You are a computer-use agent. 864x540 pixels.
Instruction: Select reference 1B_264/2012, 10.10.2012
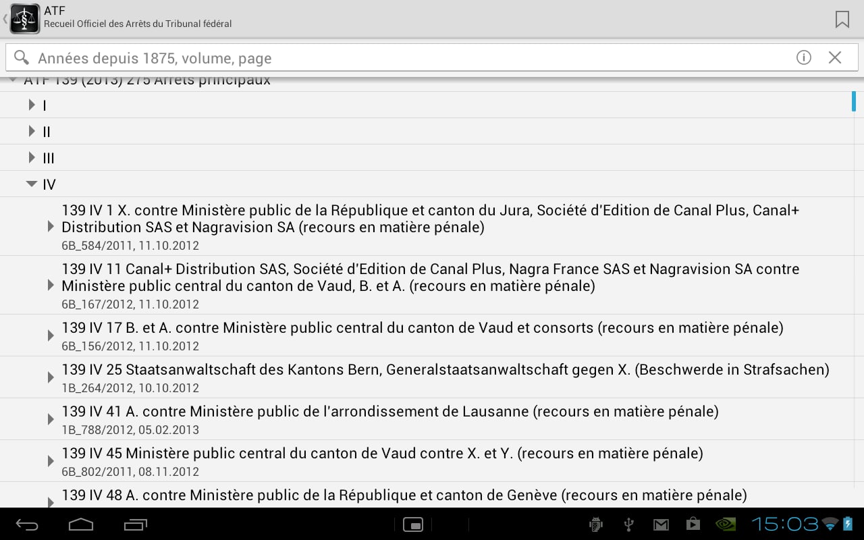130,388
